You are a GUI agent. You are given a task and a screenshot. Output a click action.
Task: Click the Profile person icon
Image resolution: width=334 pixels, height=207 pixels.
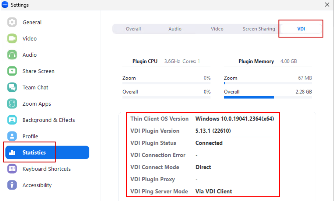tap(12, 136)
